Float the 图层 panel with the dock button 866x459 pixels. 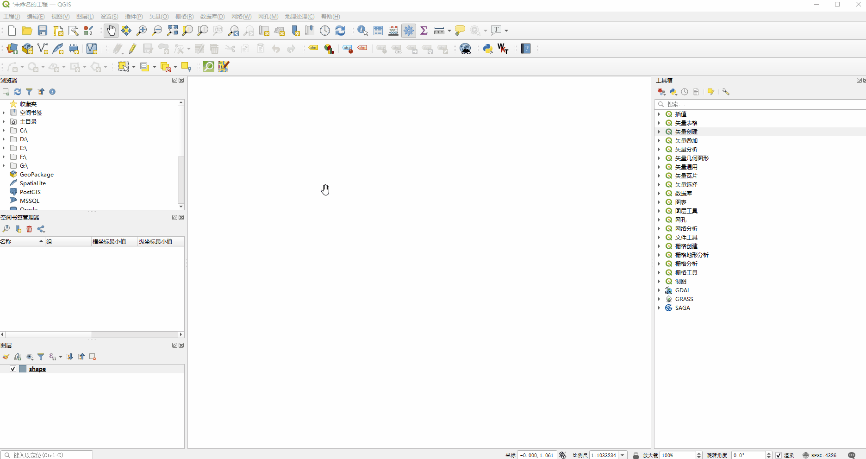pos(174,345)
